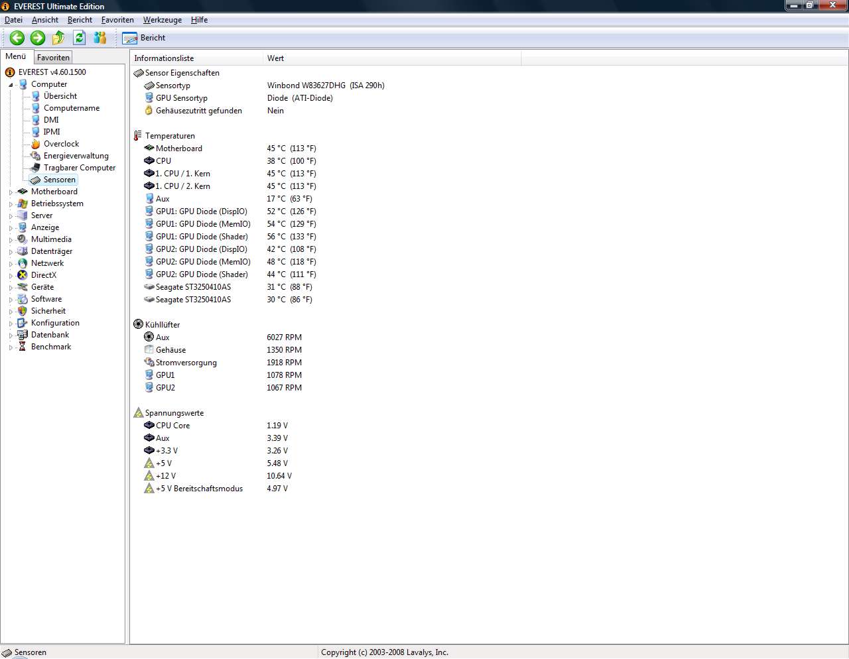This screenshot has height=659, width=849.
Task: Click the 6027 RPM Aux fan value
Action: tap(284, 337)
